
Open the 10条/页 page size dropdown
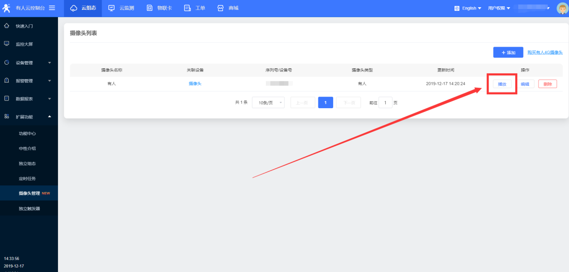click(x=268, y=103)
